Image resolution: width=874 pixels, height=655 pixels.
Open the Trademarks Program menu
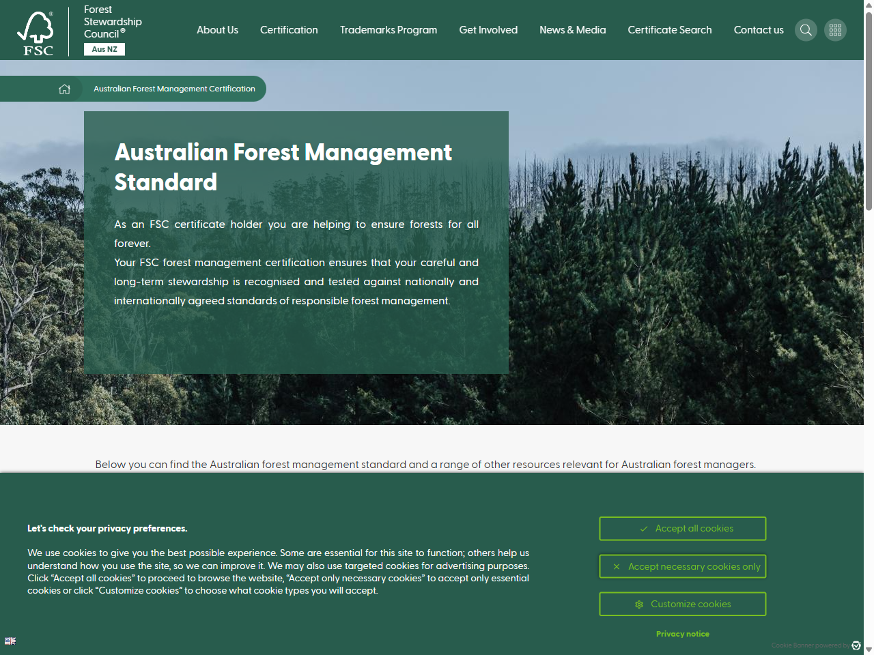tap(389, 30)
